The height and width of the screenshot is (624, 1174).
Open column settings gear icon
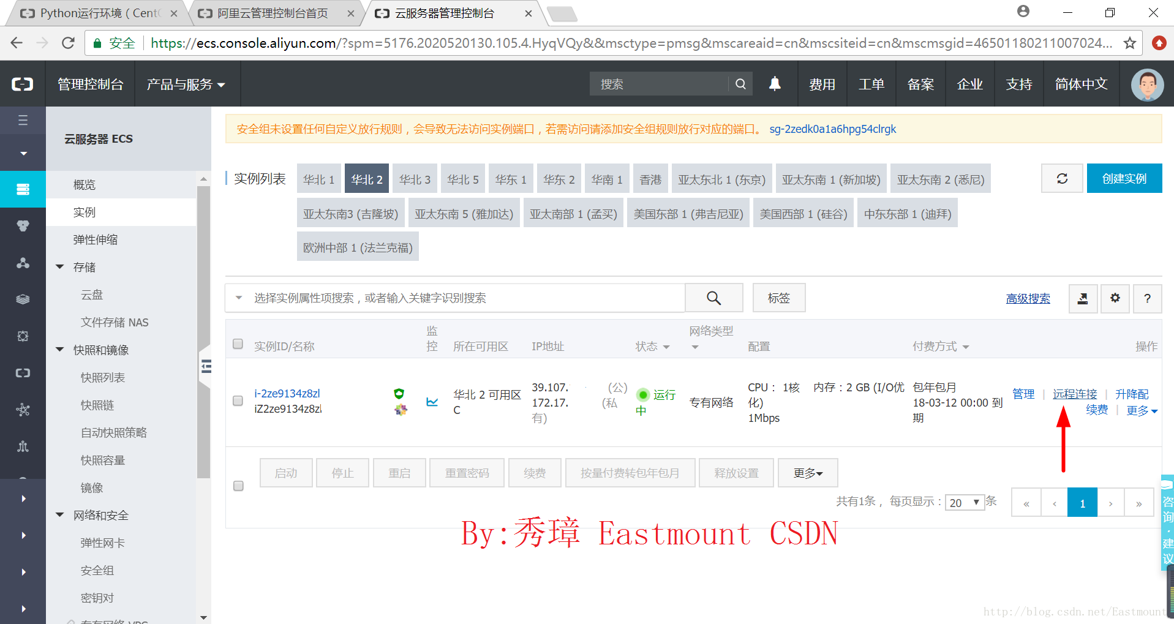click(1115, 298)
